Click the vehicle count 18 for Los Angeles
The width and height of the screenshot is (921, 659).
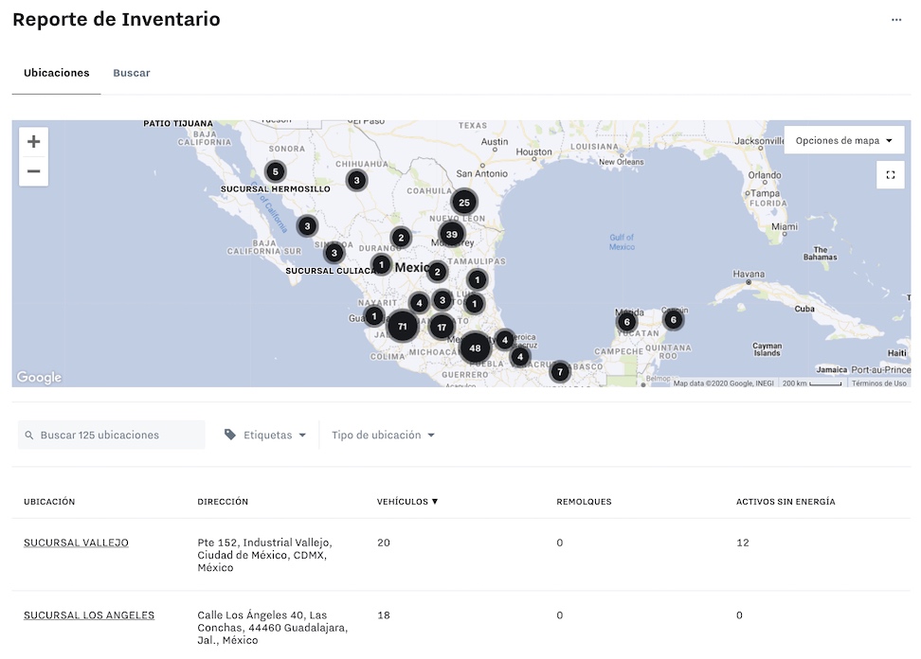point(384,615)
